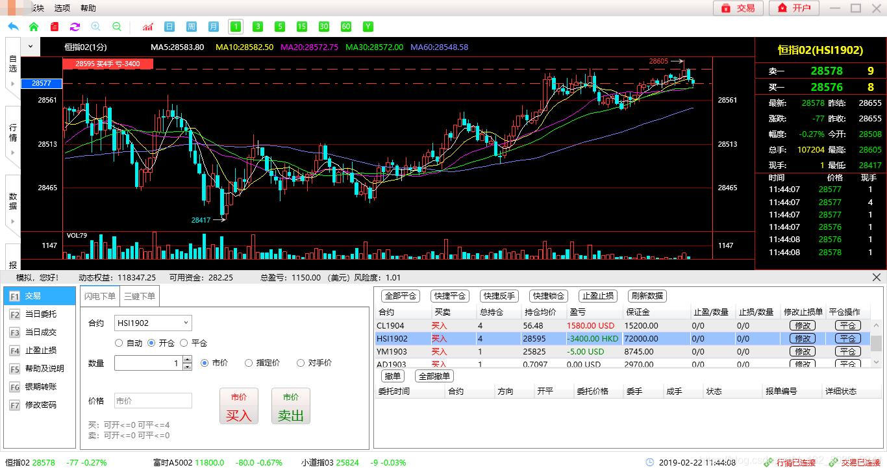Image resolution: width=887 pixels, height=472 pixels.
Task: Switch to monthly K-line (月) icon
Action: pyautogui.click(x=214, y=27)
